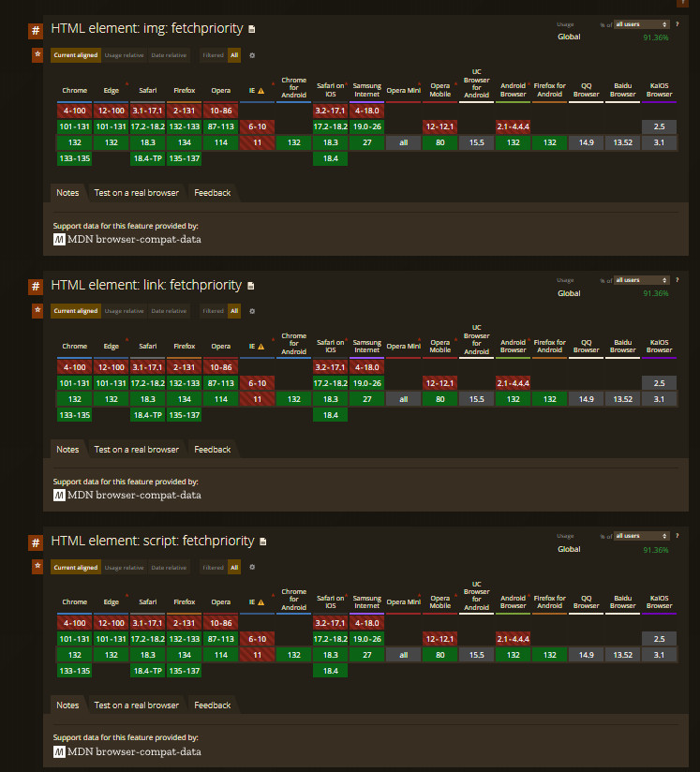Star the link fetchpriority feature
Screen dimensions: 700x772
[x=37, y=310]
